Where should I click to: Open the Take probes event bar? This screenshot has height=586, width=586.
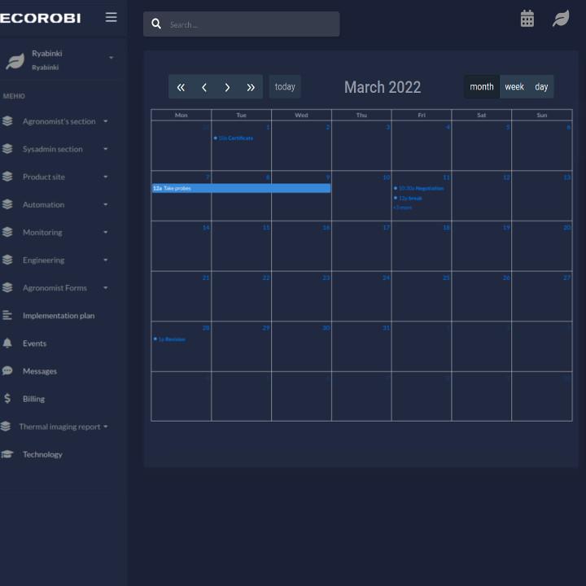pos(241,188)
